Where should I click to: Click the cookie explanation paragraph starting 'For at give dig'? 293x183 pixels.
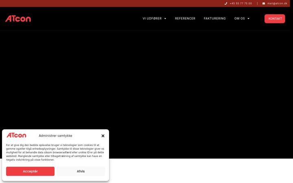click(x=55, y=152)
